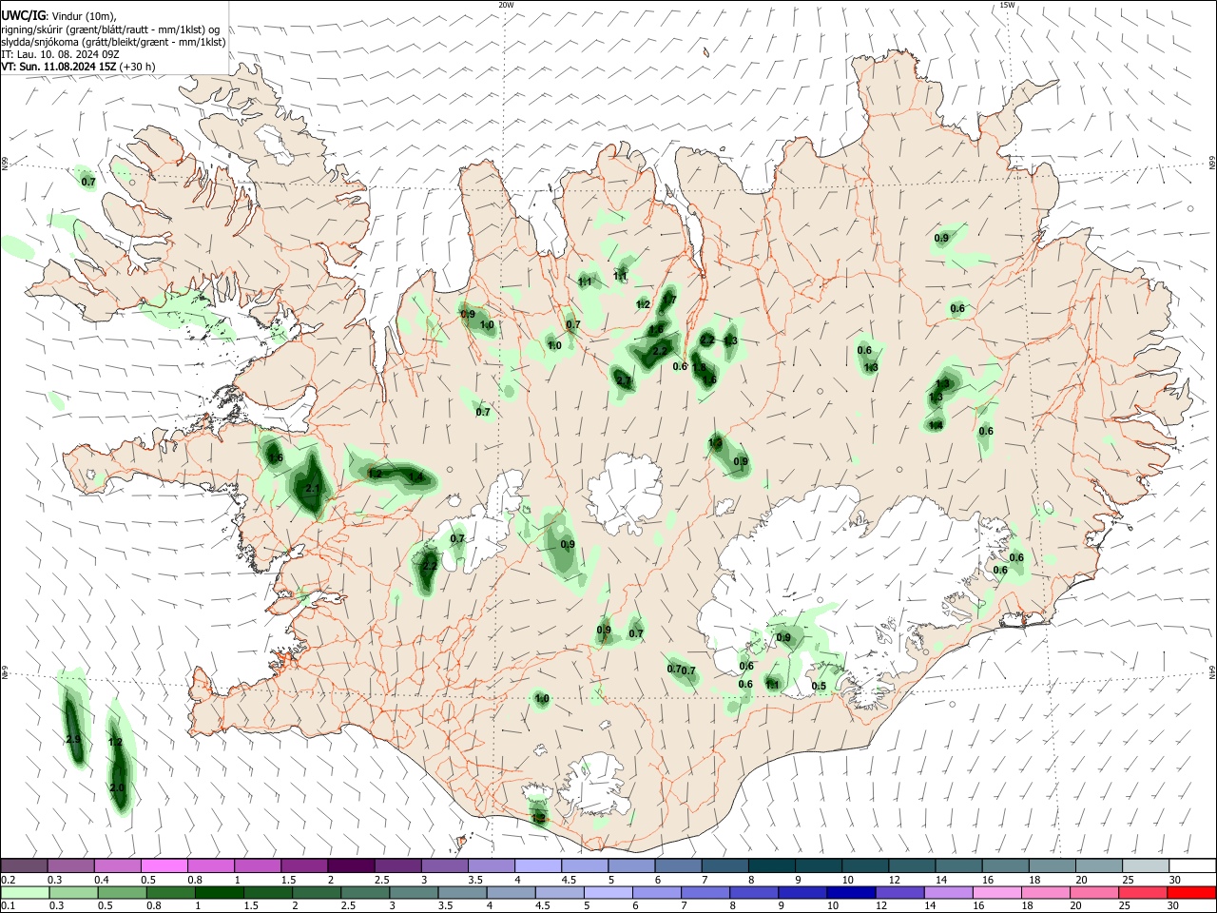Viewport: 1217px width, 913px height.
Task: Click the 'VT: Sun. 11.08.2024 15Z (+30 h)' line
Action: pyautogui.click(x=78, y=67)
